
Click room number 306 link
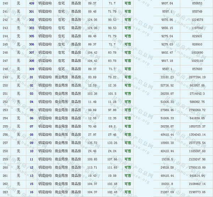coord(32,44)
